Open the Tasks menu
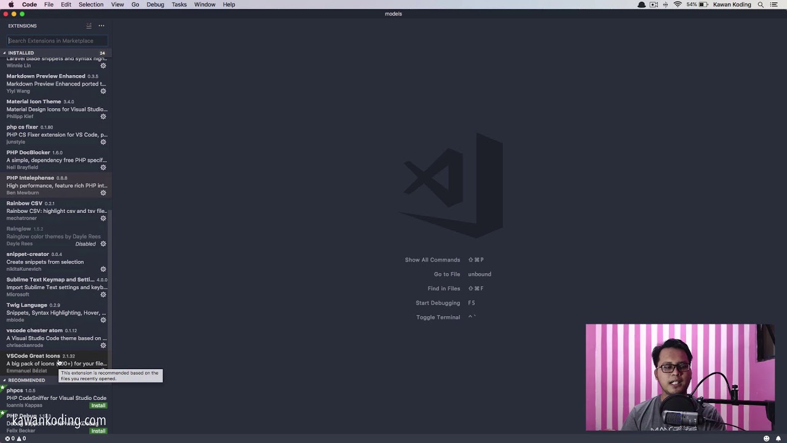787x443 pixels. coord(179,4)
